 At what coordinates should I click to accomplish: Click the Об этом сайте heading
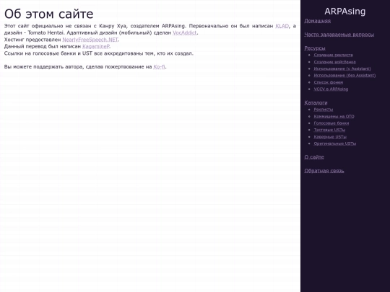pyautogui.click(x=49, y=14)
